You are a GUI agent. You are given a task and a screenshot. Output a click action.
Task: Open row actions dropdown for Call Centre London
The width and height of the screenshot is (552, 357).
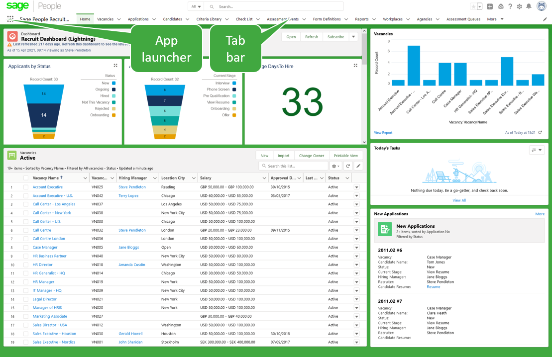[x=356, y=239]
